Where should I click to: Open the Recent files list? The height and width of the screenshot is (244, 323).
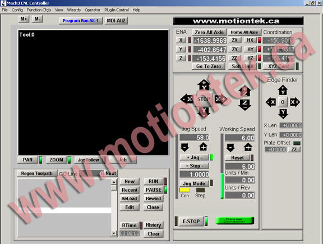click(130, 190)
